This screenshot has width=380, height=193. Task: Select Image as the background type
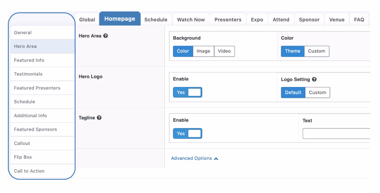(x=203, y=51)
